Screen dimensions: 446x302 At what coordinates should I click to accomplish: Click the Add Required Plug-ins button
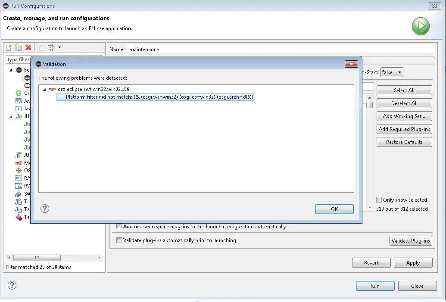[x=404, y=129]
